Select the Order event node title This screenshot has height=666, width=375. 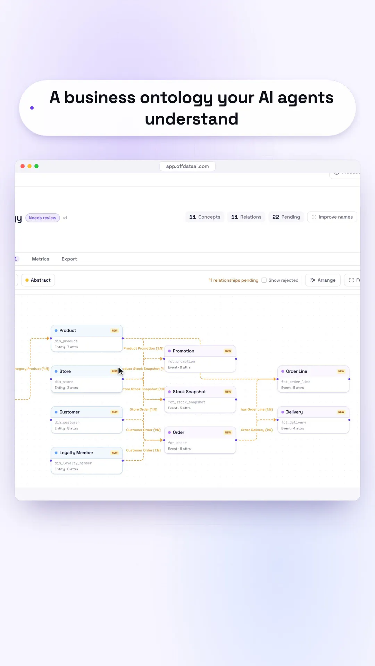pyautogui.click(x=178, y=433)
